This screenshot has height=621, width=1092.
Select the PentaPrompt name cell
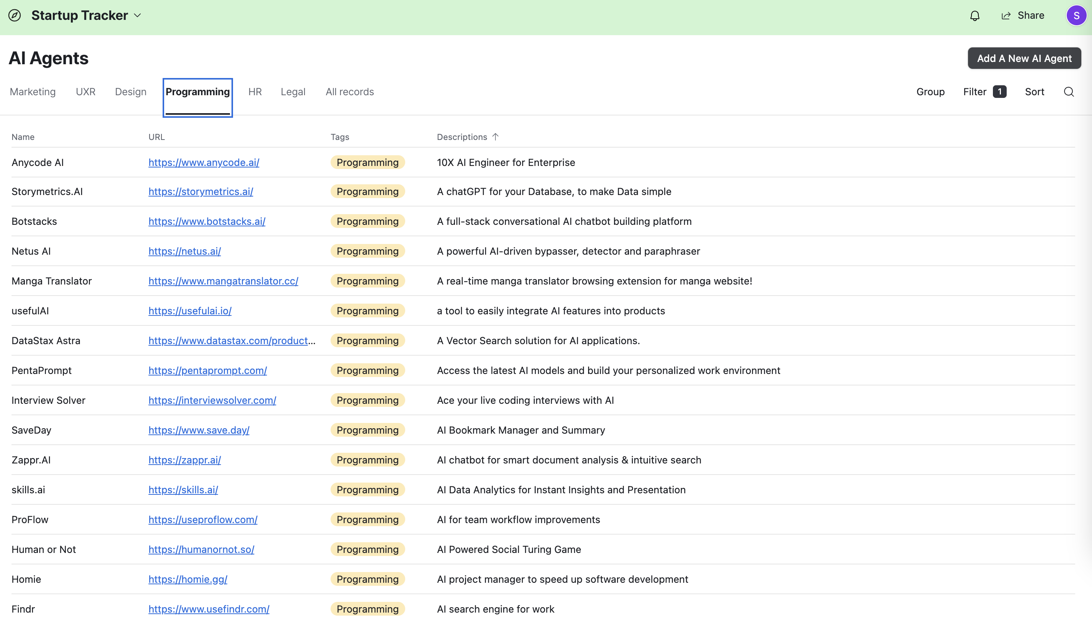[41, 371]
